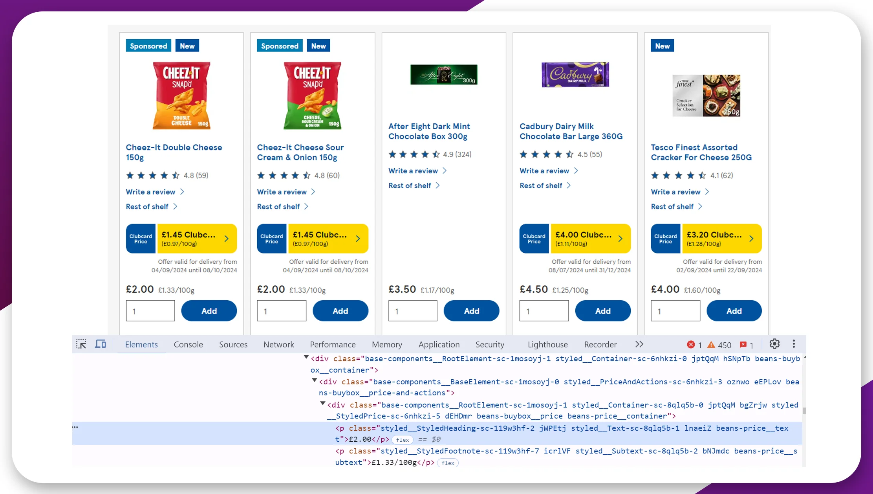The image size is (873, 494).
Task: Open the Application tab
Action: (439, 344)
